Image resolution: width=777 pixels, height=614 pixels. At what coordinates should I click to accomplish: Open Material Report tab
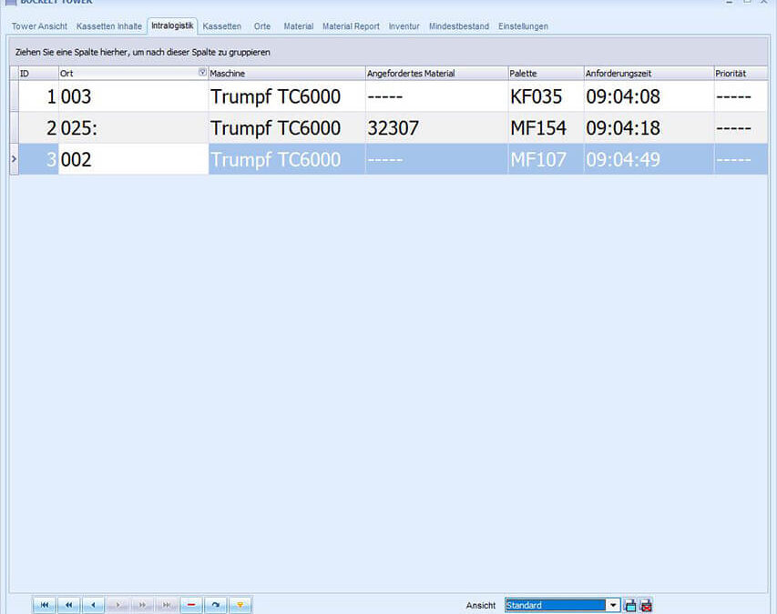(351, 26)
